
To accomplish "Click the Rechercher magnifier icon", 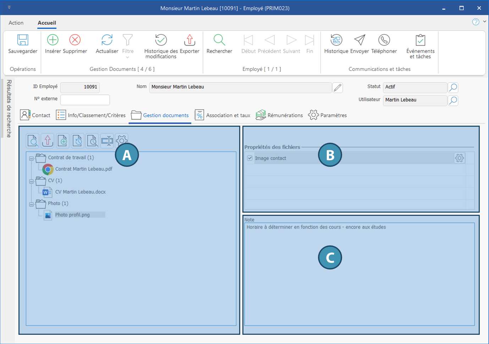I will point(219,40).
